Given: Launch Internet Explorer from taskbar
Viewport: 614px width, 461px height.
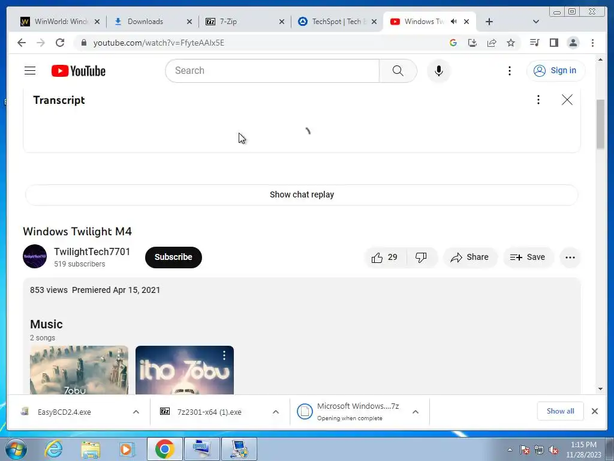Looking at the screenshot, I should click(x=53, y=449).
